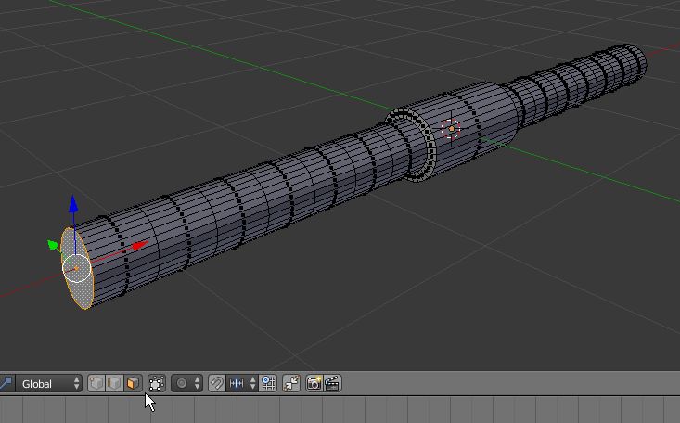
Task: Click the blue Z-axis manipulator arrow
Action: tap(73, 204)
